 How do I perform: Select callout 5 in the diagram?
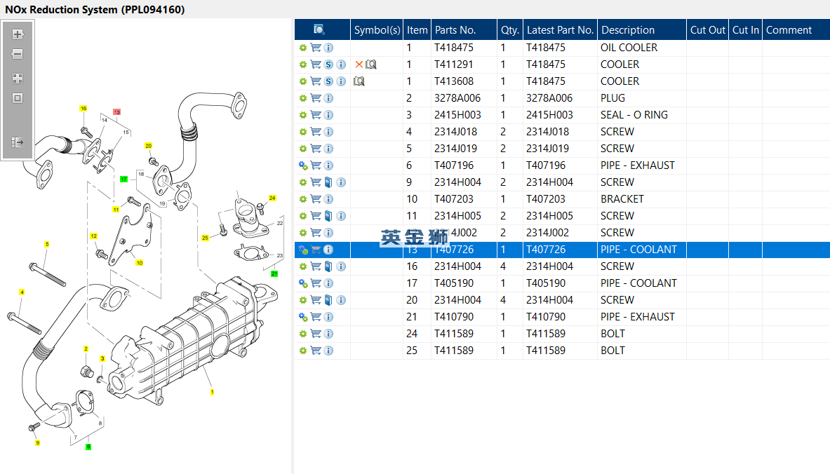coord(46,245)
